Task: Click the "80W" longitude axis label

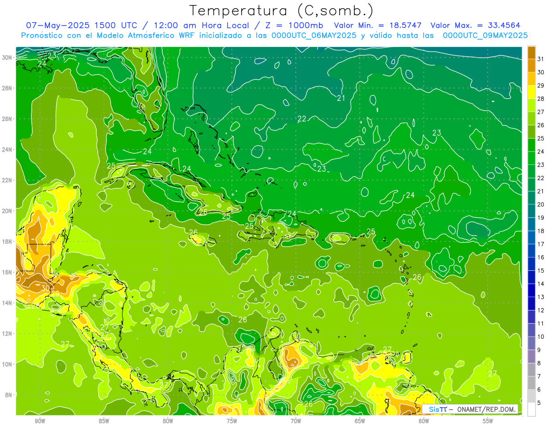Action: (168, 421)
